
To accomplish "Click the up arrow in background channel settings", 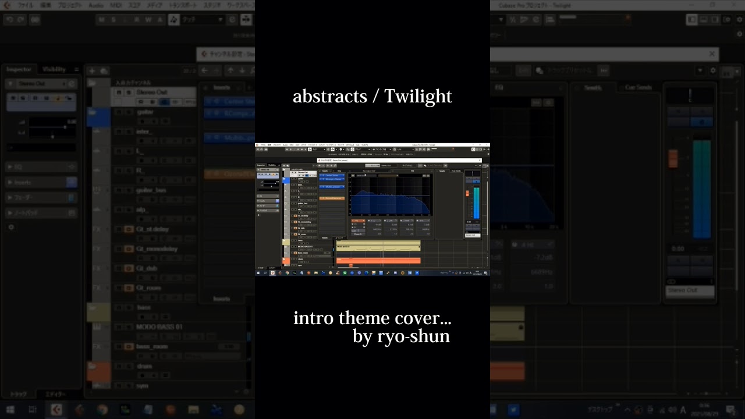I will pos(230,70).
